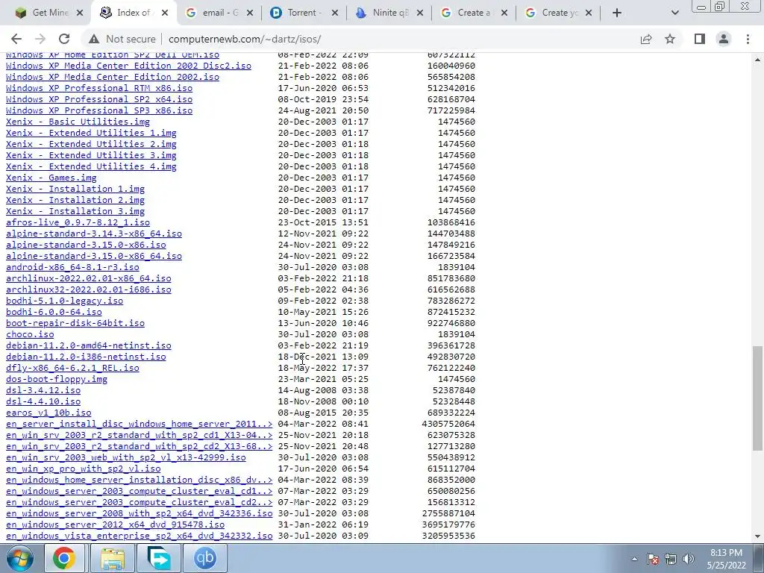Download earos_v1_10b.iso
The image size is (764, 573).
click(x=48, y=413)
